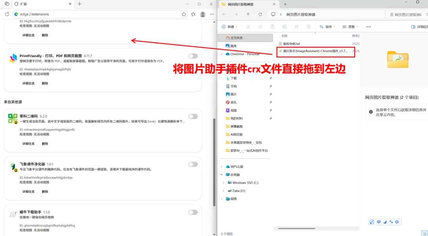428x236 pixels.
Task: Click the Explorer copy icon
Action: 260,27
